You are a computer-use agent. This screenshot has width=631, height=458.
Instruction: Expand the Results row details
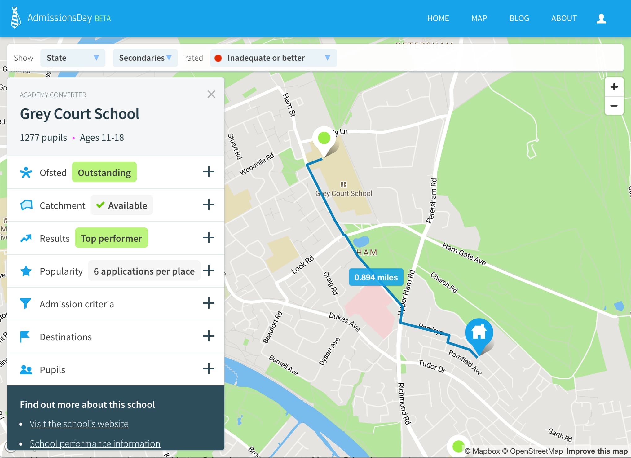tap(209, 237)
